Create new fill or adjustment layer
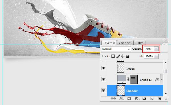The height and width of the screenshot is (105, 171). [x=137, y=98]
